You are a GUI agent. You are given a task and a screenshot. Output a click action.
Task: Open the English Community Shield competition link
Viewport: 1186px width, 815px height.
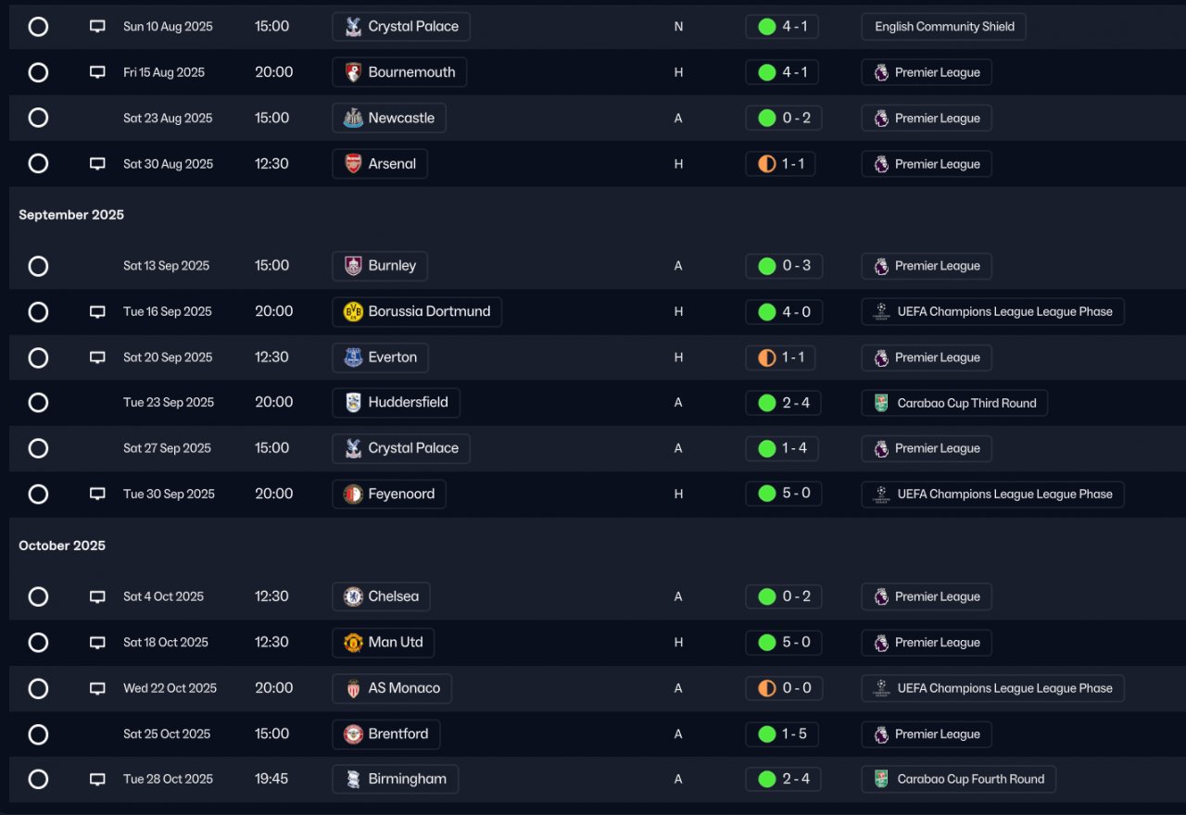(943, 27)
